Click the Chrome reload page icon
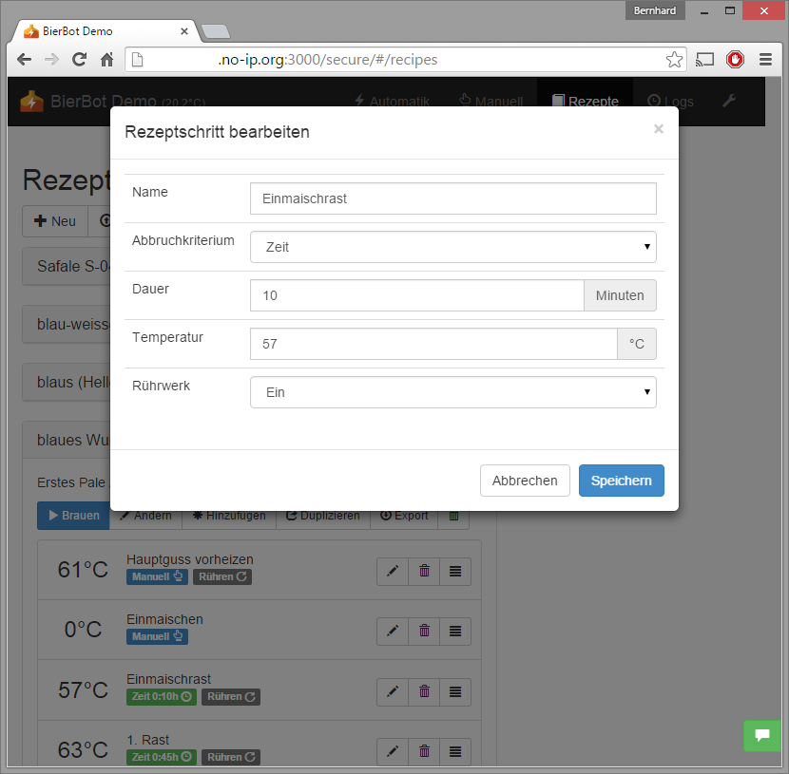 80,60
